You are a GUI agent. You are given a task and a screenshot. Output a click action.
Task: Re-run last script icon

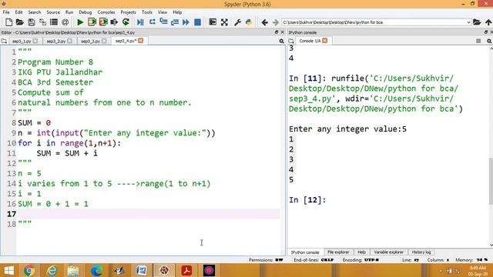click(x=126, y=22)
